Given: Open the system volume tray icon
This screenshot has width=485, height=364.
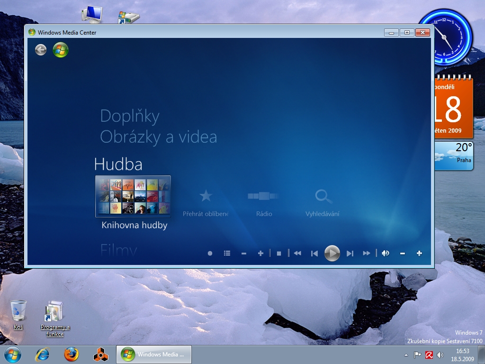Looking at the screenshot, I should (x=440, y=355).
